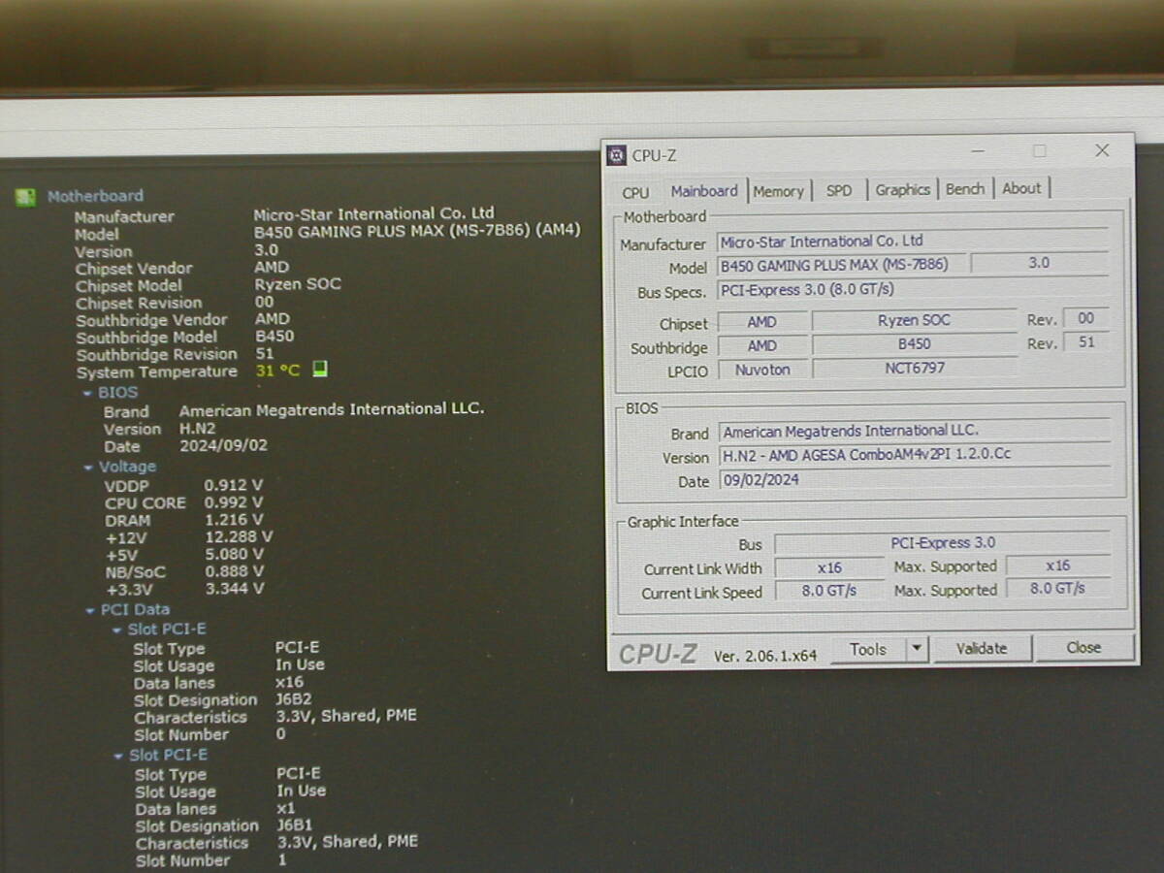1164x873 pixels.
Task: Click the Current Link Width 'x16' field
Action: (x=829, y=568)
